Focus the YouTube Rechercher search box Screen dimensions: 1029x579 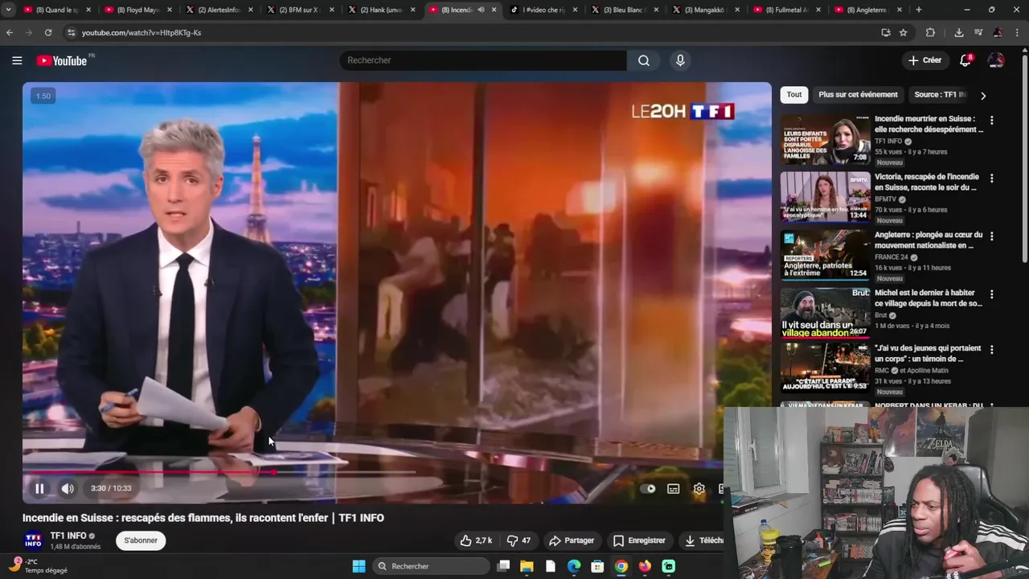click(x=483, y=60)
